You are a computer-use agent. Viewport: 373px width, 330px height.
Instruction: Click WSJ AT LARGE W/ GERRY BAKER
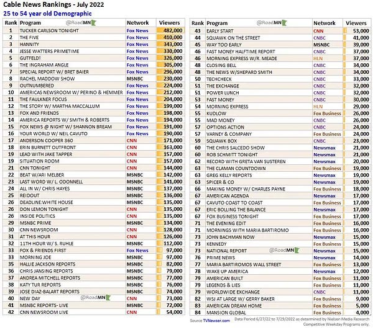pos(241,300)
